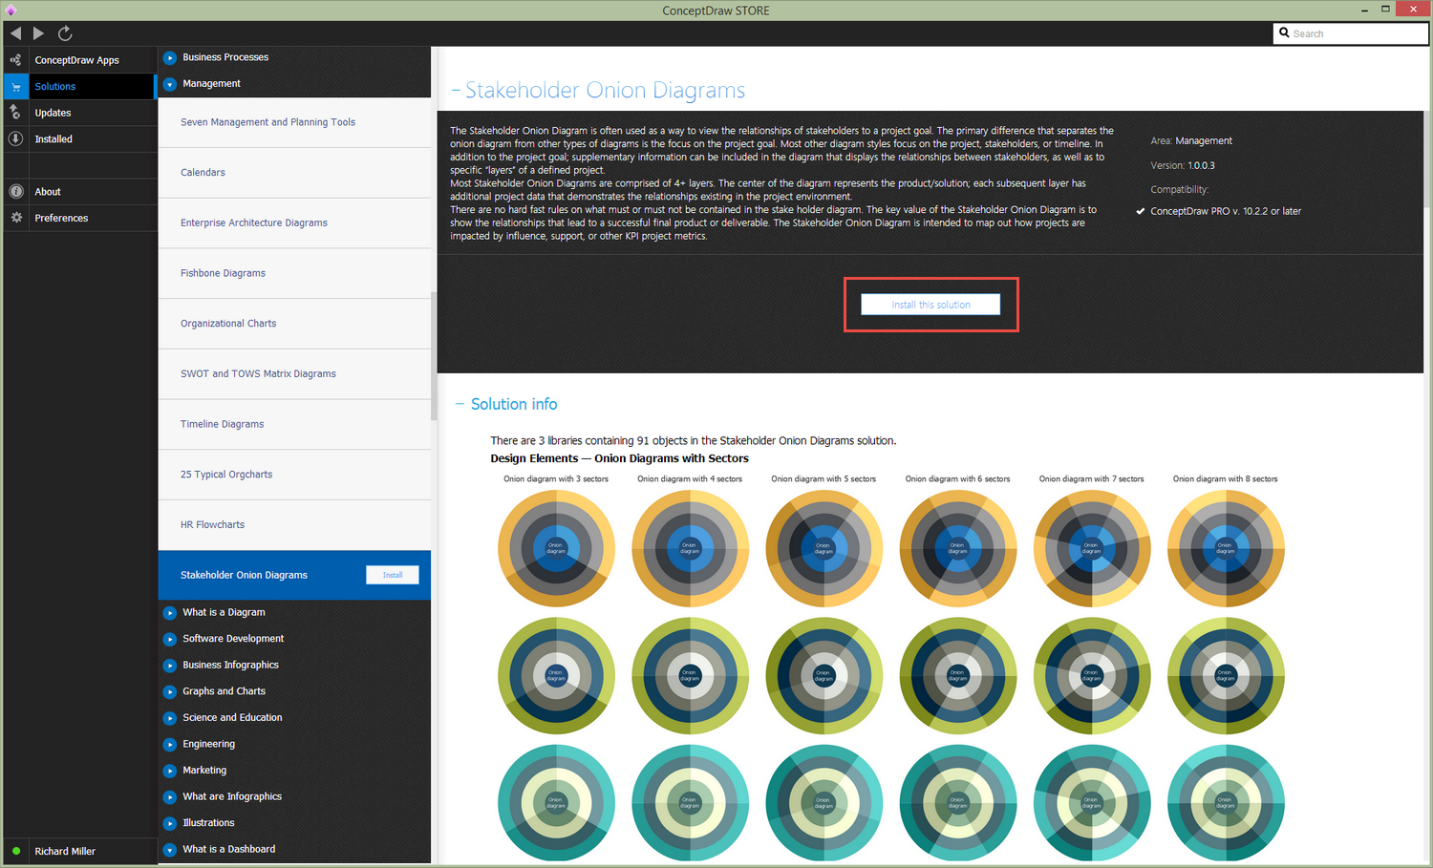The height and width of the screenshot is (868, 1433).
Task: Open the Solutions section in sidebar
Action: 55,86
